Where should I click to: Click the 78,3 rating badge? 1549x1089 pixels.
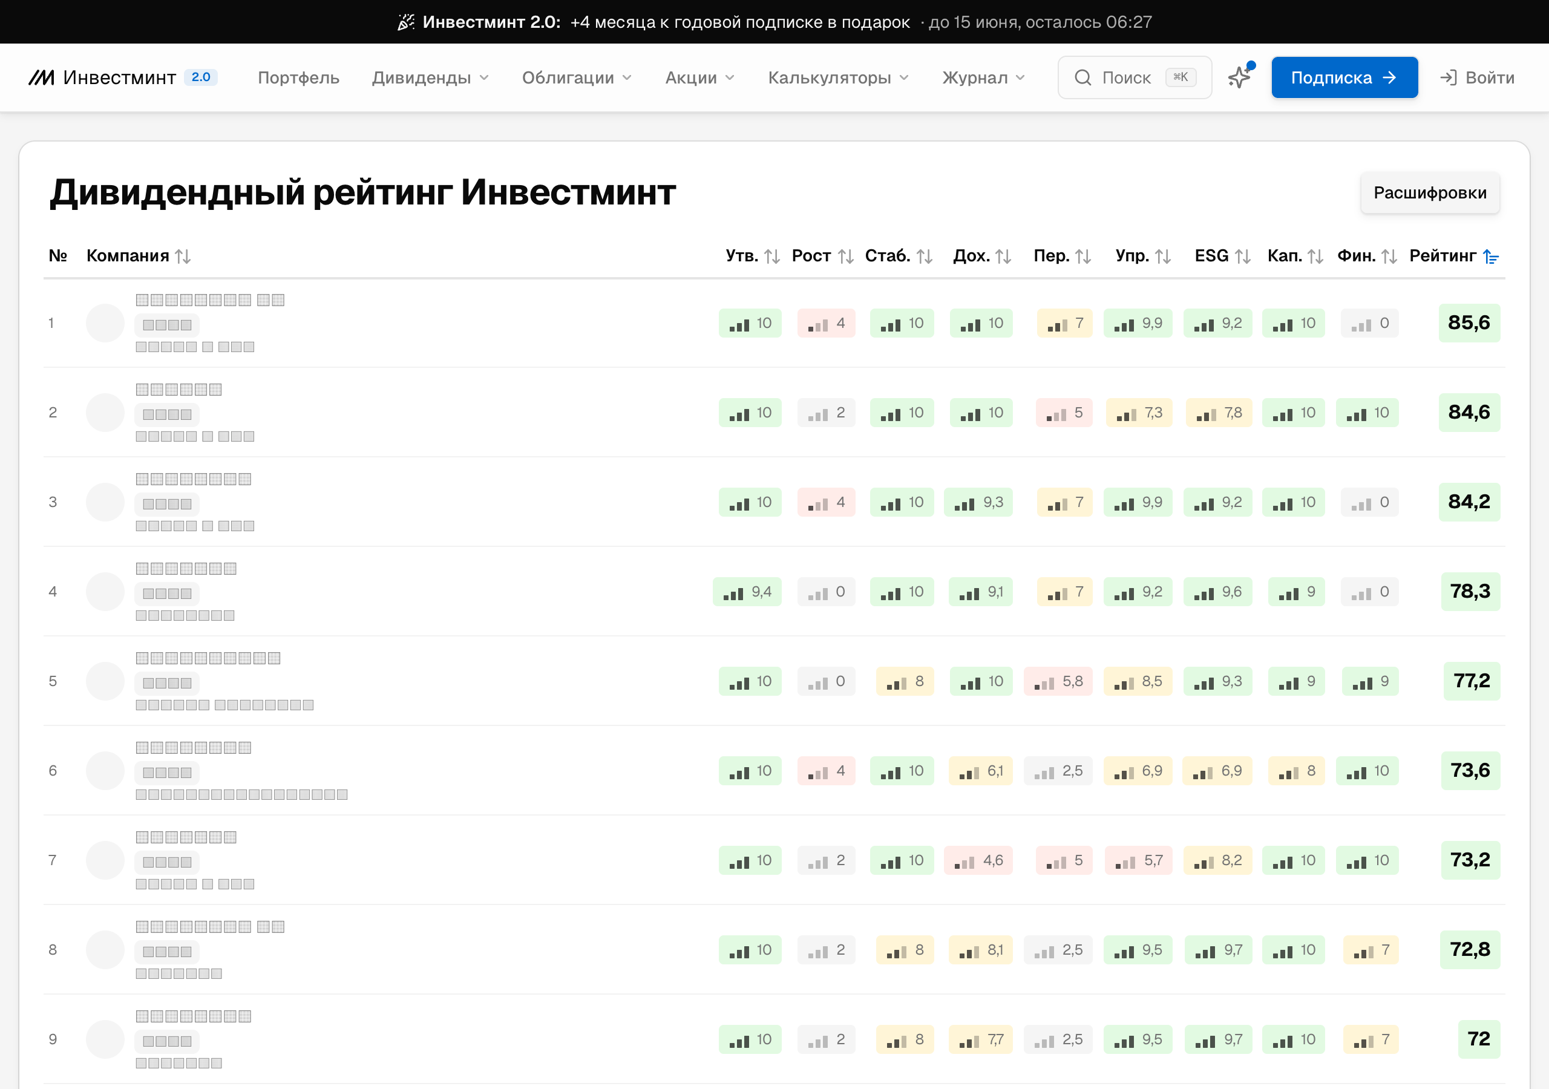point(1470,592)
